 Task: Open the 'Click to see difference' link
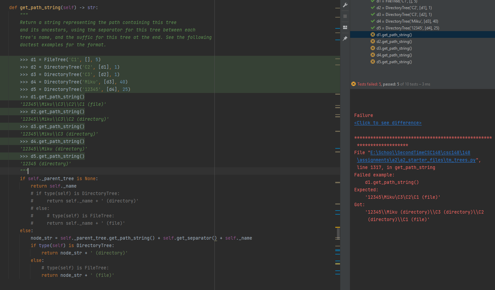pyautogui.click(x=387, y=123)
